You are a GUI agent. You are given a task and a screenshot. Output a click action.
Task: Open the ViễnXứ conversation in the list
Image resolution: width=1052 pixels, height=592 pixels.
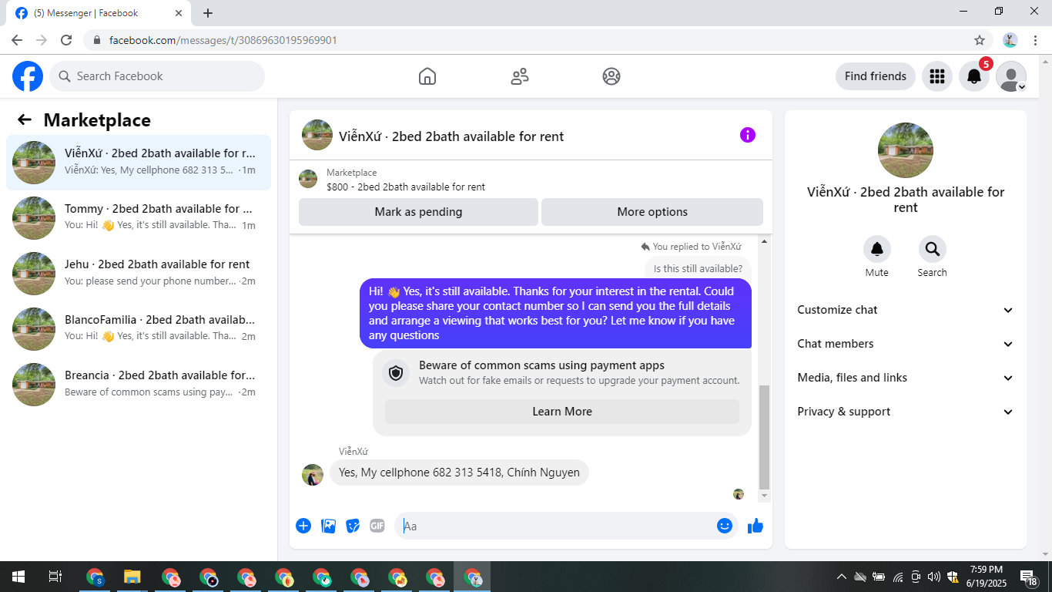pyautogui.click(x=139, y=163)
